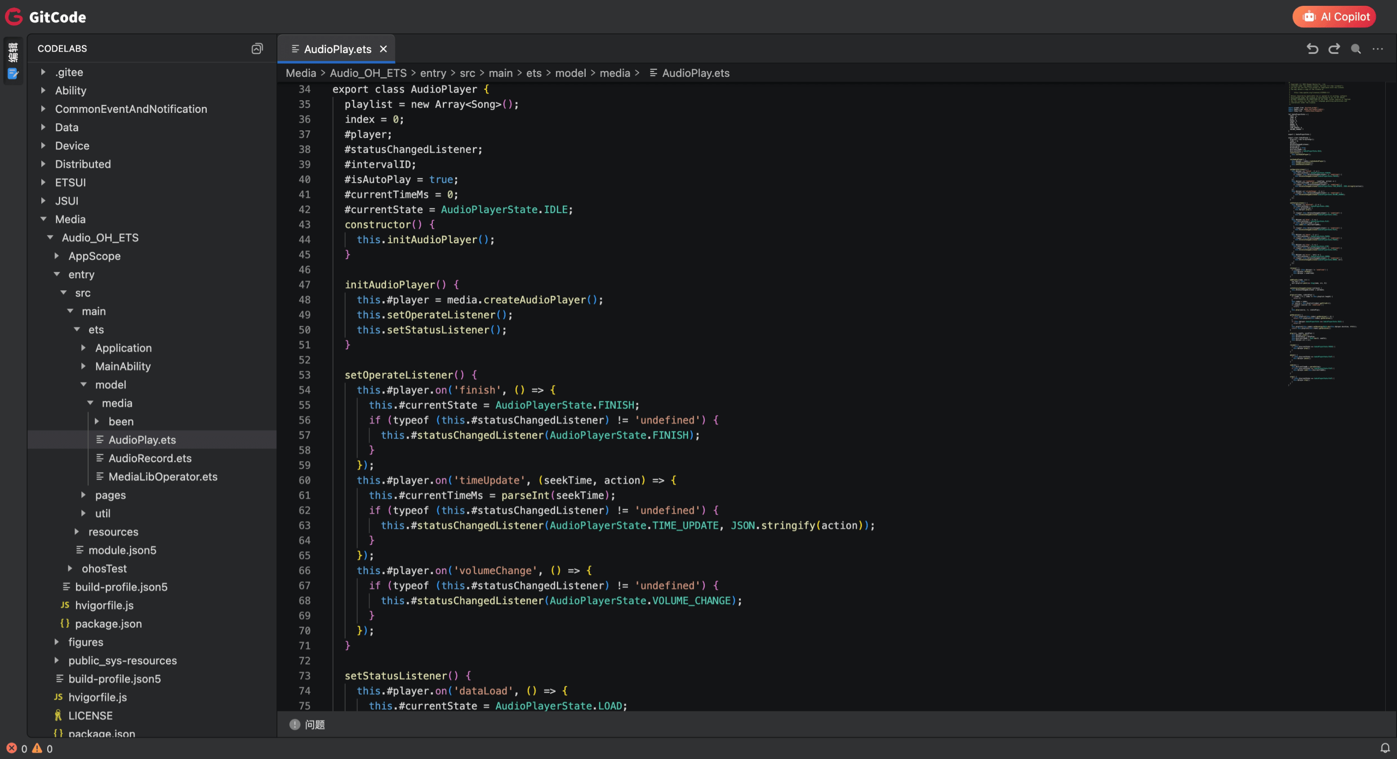Click the notification bell in status bar
Viewport: 1397px width, 759px height.
[1384, 748]
